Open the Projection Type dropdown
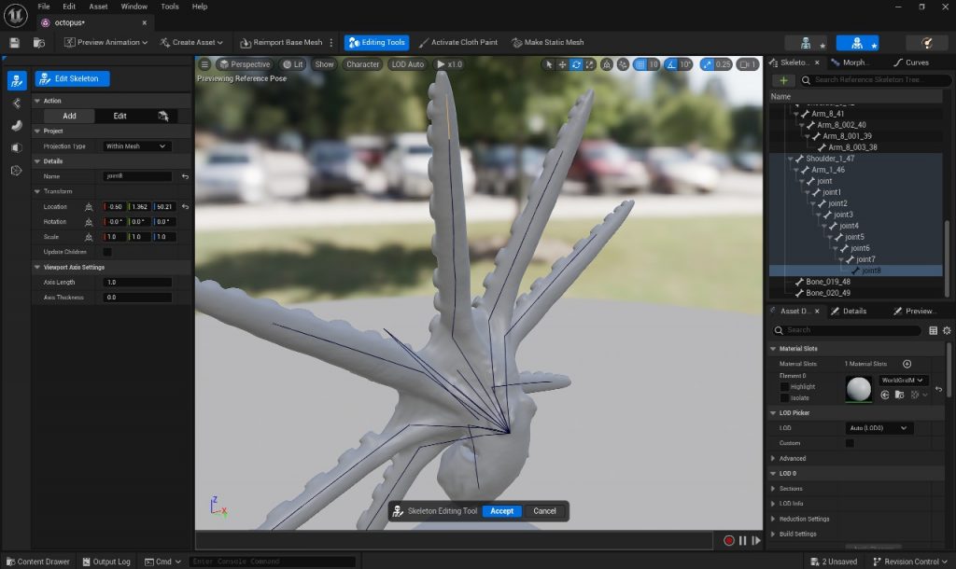The width and height of the screenshot is (956, 569). click(x=136, y=146)
